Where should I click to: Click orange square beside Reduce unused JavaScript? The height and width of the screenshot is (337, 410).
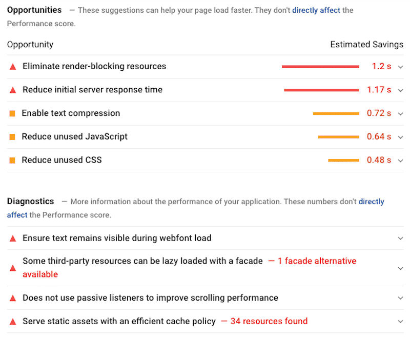[x=12, y=137]
